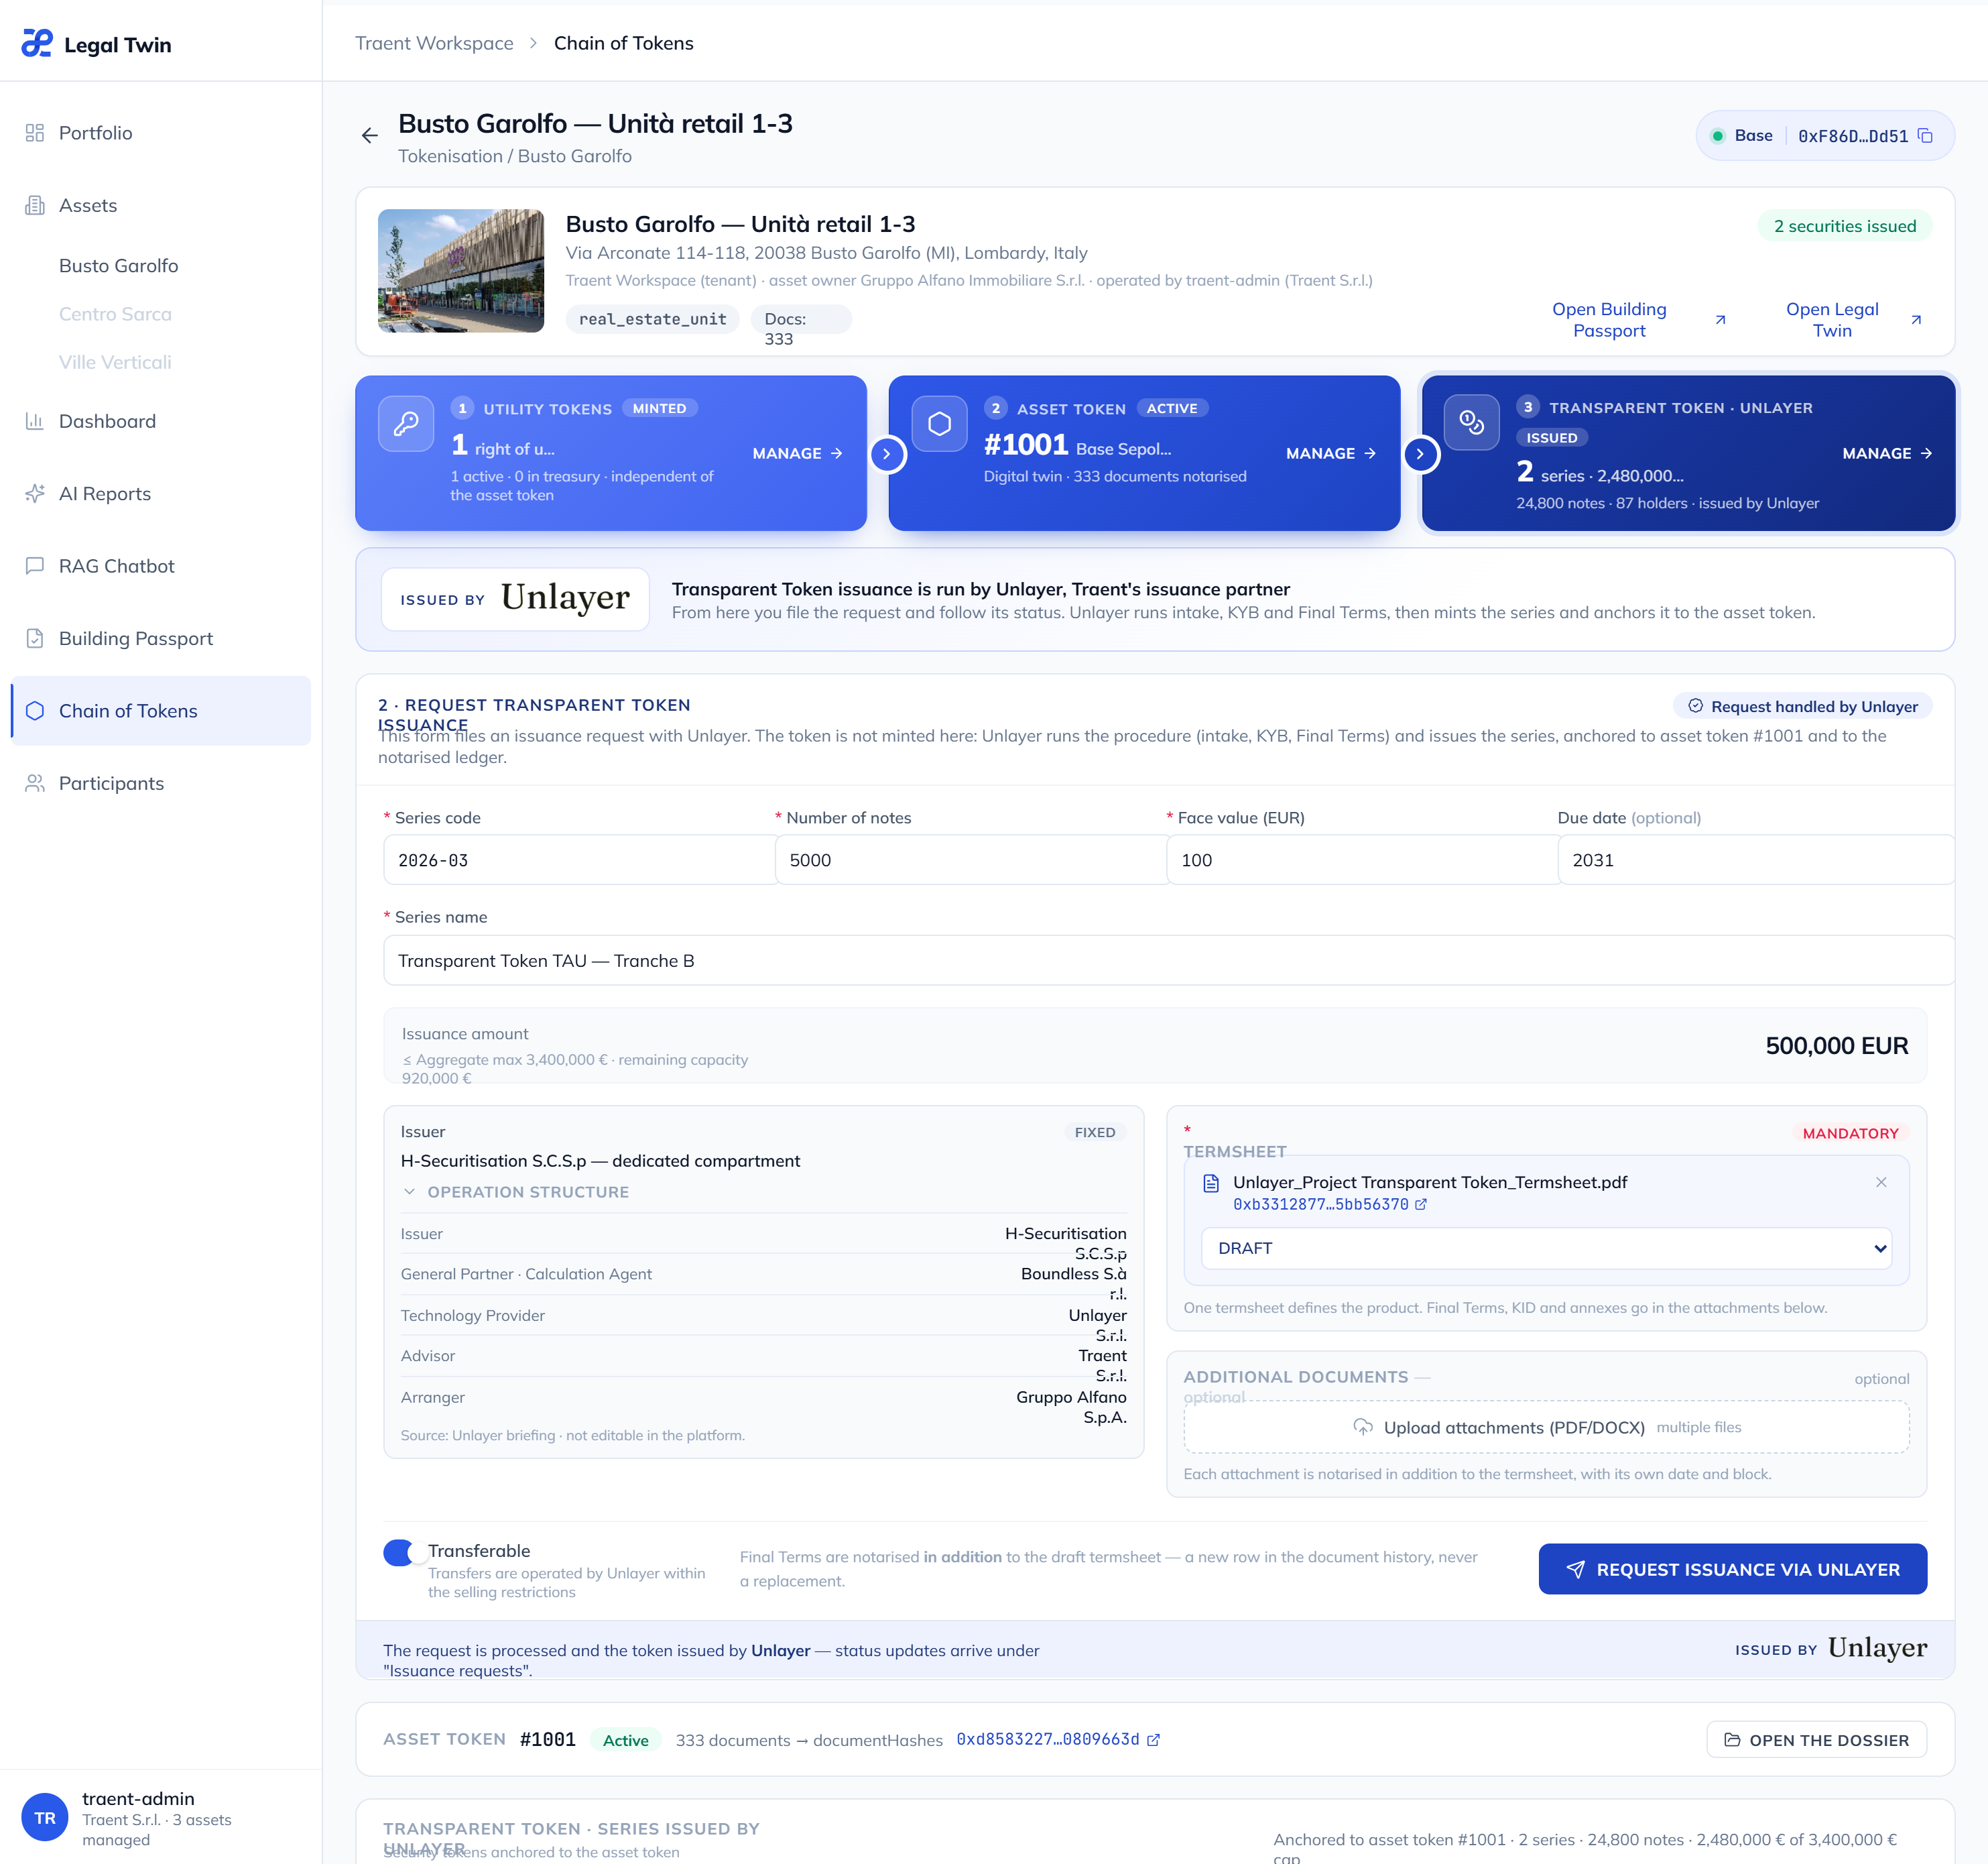Click the arrow icon beside Open Building Passport

coord(1720,321)
